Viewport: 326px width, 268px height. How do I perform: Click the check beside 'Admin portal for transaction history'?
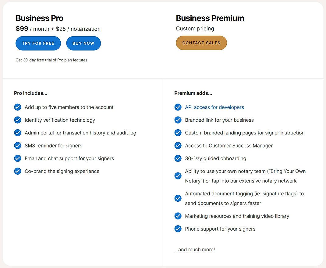[18, 133]
